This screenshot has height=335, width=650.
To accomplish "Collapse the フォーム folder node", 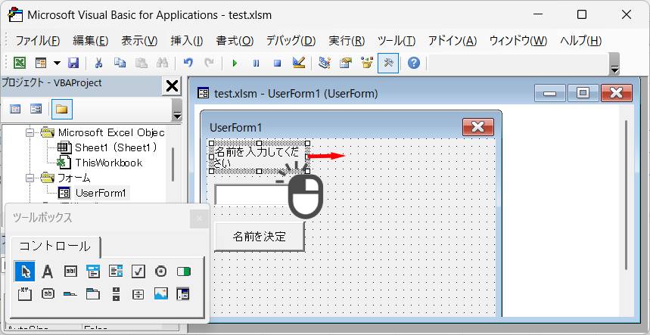I will 30,178.
